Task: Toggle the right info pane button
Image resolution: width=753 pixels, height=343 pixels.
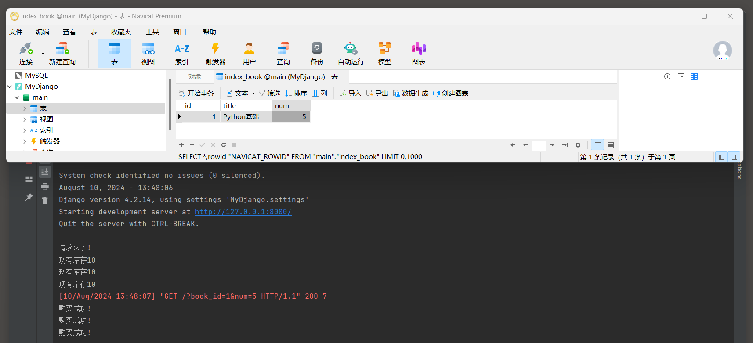Action: [735, 157]
